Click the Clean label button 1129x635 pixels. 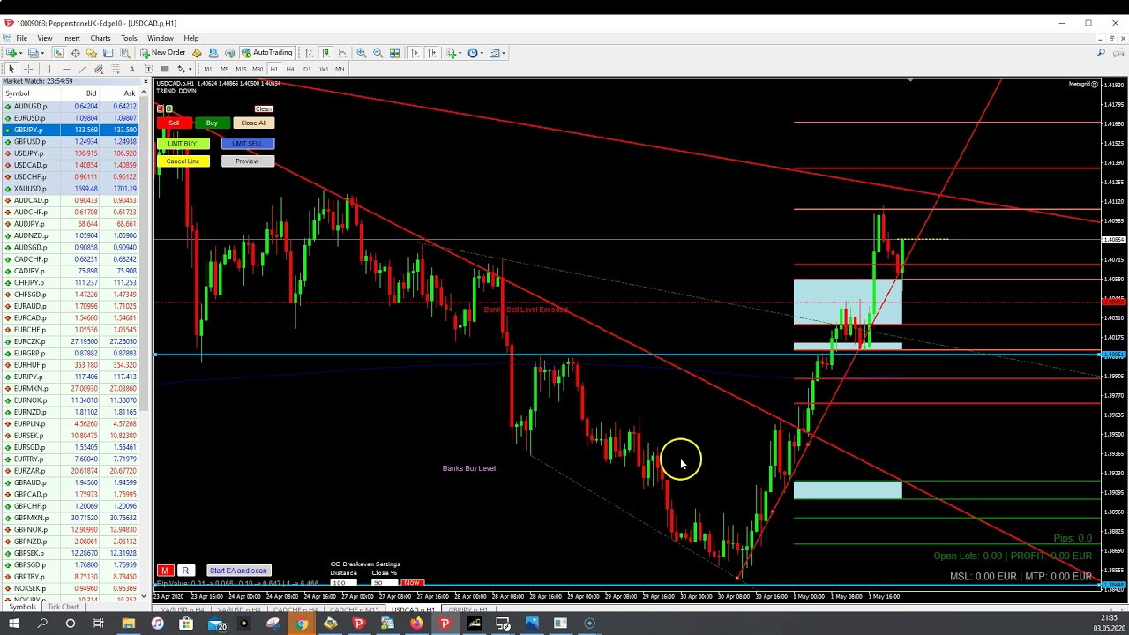coord(264,108)
